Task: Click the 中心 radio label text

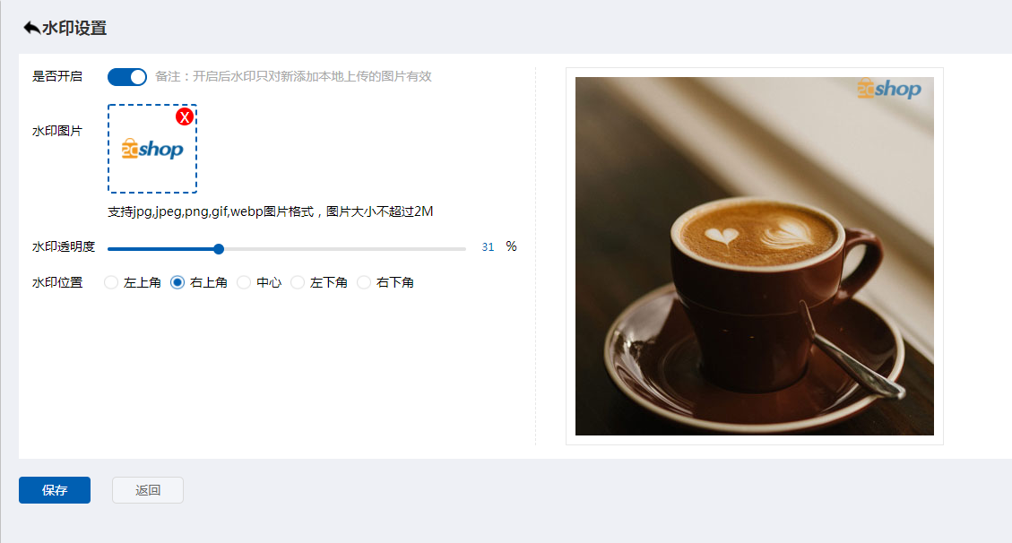Action: pyautogui.click(x=269, y=282)
